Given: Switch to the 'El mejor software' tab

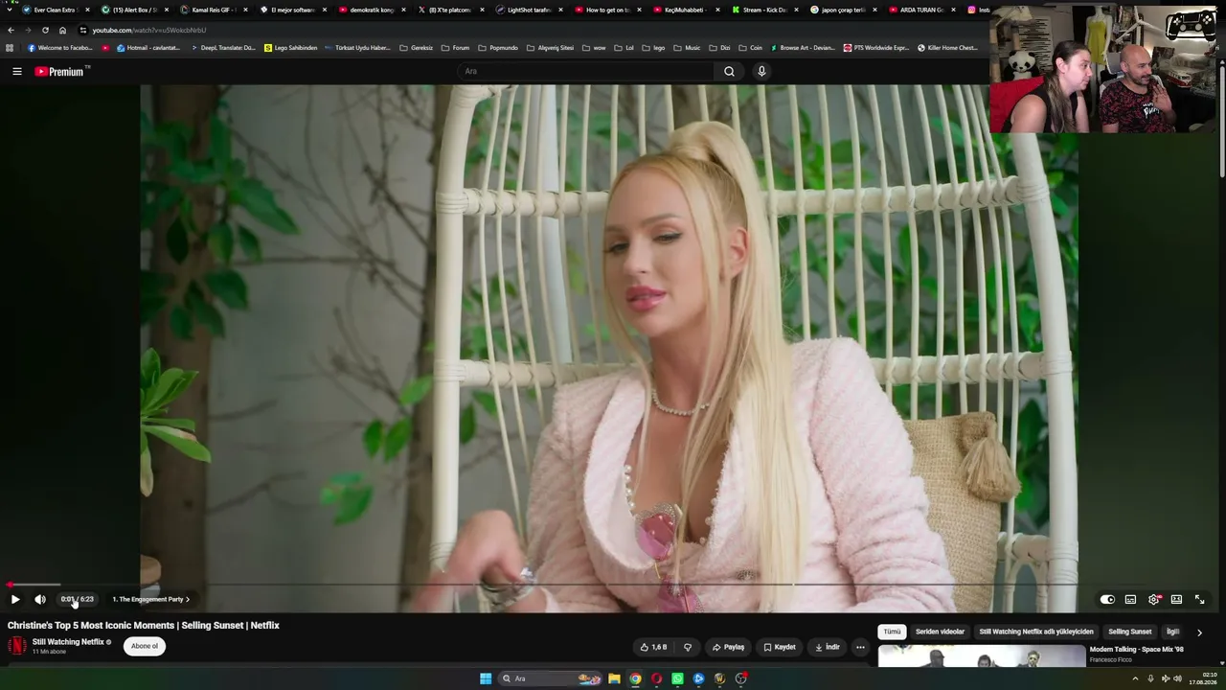Looking at the screenshot, I should (292, 10).
